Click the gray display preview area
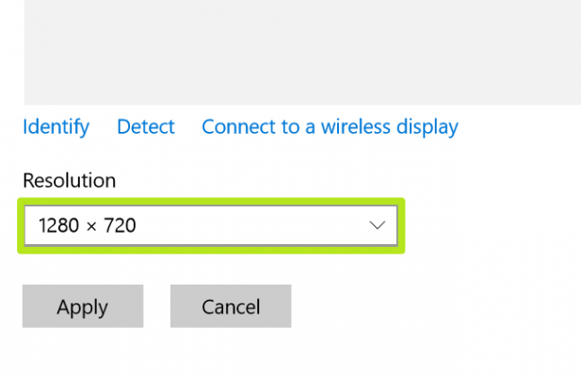Screen dimensions: 581x377 coord(301,52)
